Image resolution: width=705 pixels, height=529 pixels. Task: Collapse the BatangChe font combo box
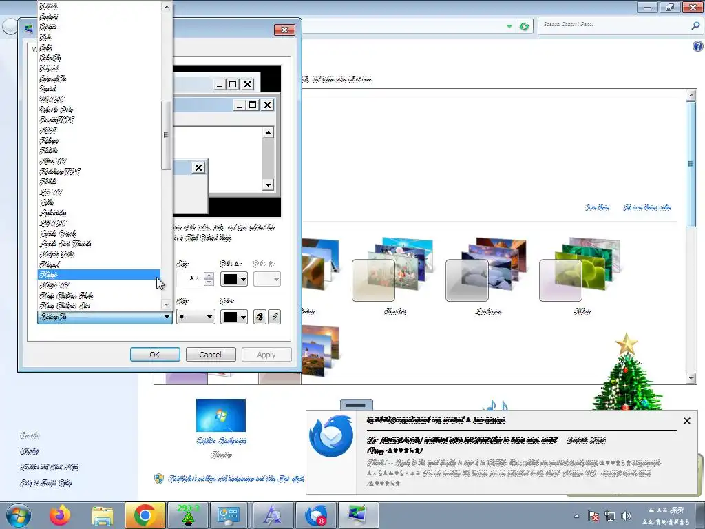105,317
